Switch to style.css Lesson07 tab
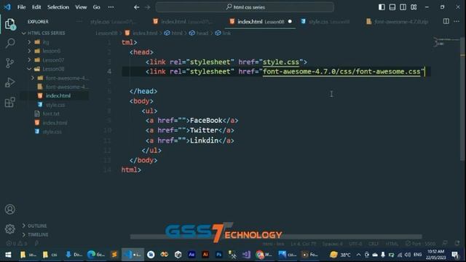 coord(114,22)
